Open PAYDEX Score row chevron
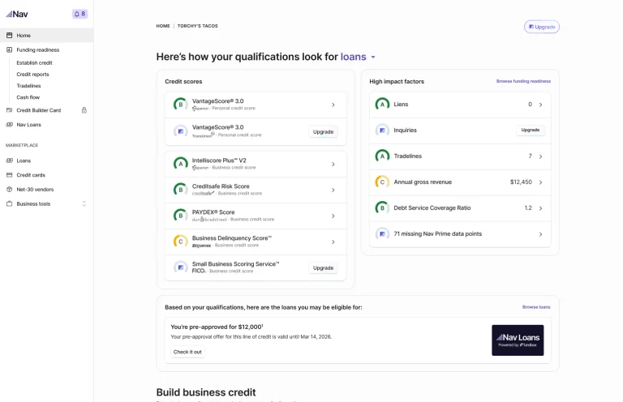 (x=333, y=216)
